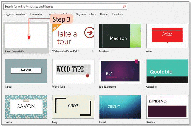Choose the Wood Type theme thumbnail
Viewport: 191px width, 126px height.
point(73,71)
